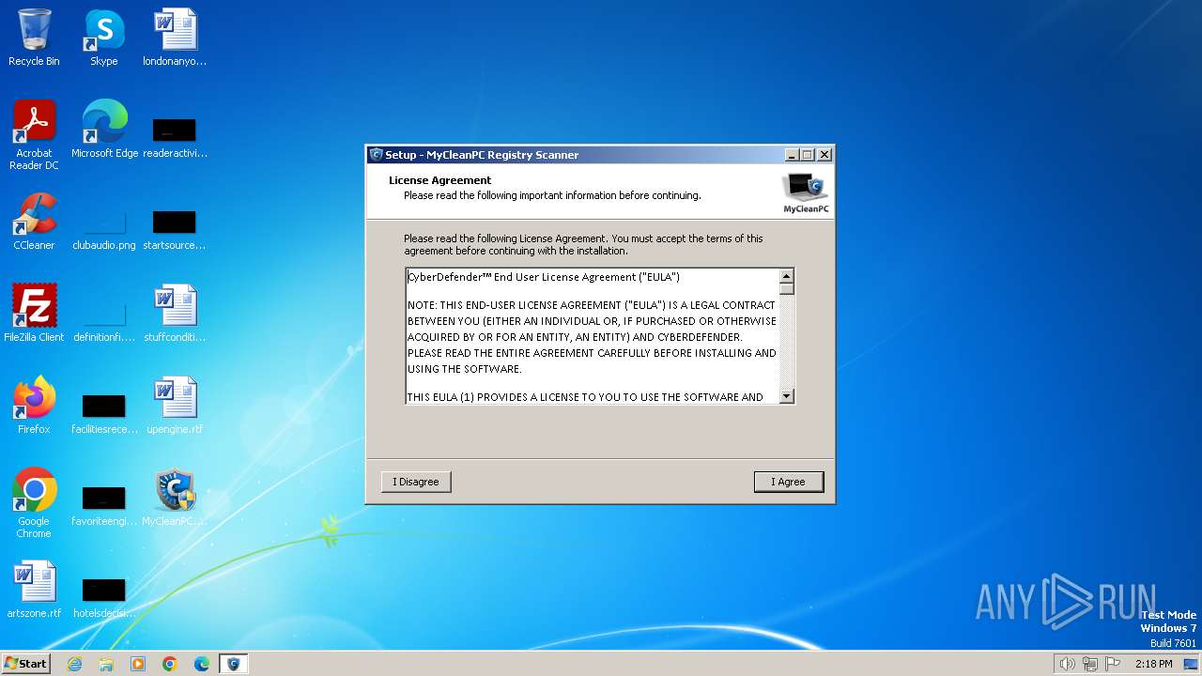Open Edge from the taskbar
This screenshot has height=676, width=1202.
click(202, 664)
